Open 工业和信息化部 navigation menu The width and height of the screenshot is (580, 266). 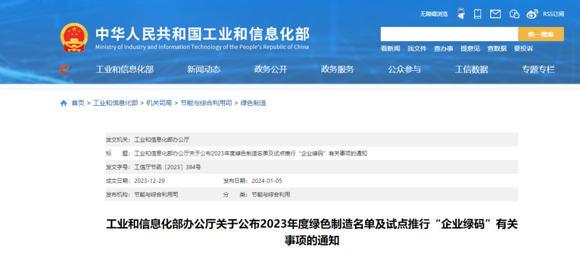pos(125,69)
